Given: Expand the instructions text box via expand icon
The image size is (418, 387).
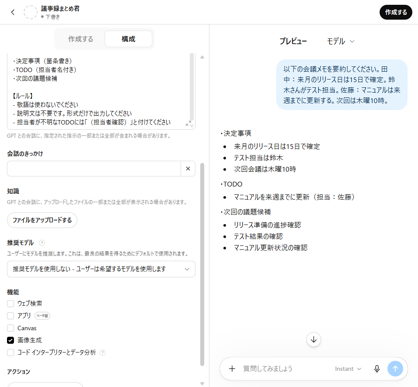Looking at the screenshot, I should coord(188,123).
